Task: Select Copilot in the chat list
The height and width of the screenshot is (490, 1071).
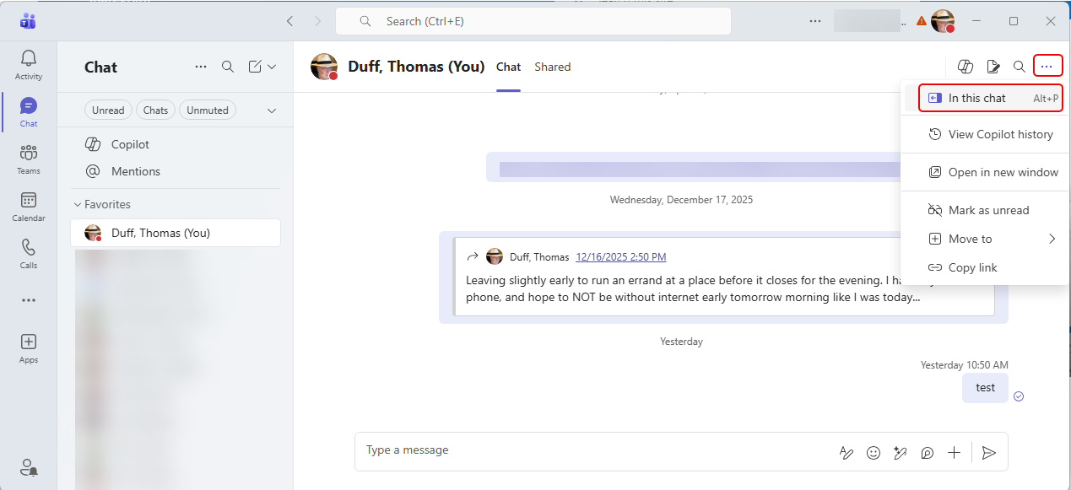Action: coord(130,144)
